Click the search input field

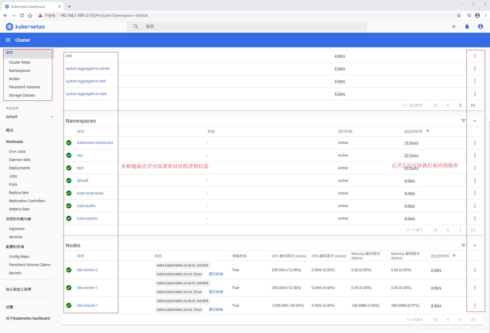(247, 27)
